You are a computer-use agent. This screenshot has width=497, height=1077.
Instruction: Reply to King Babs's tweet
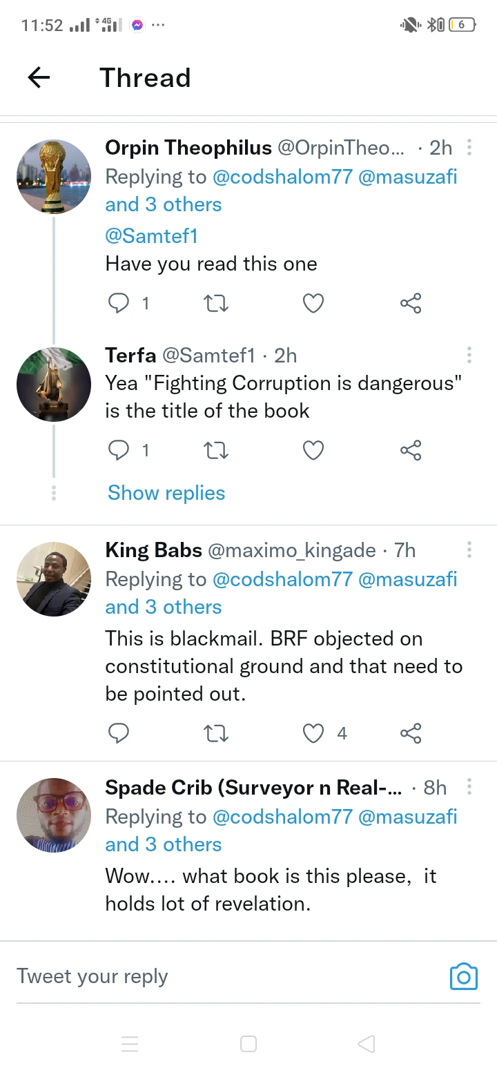click(119, 733)
